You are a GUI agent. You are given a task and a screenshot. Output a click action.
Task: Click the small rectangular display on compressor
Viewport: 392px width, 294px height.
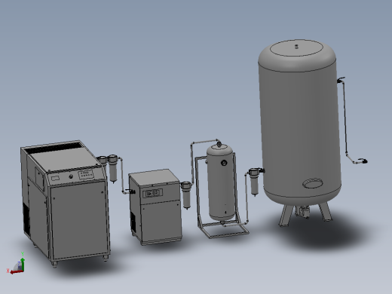56,178
